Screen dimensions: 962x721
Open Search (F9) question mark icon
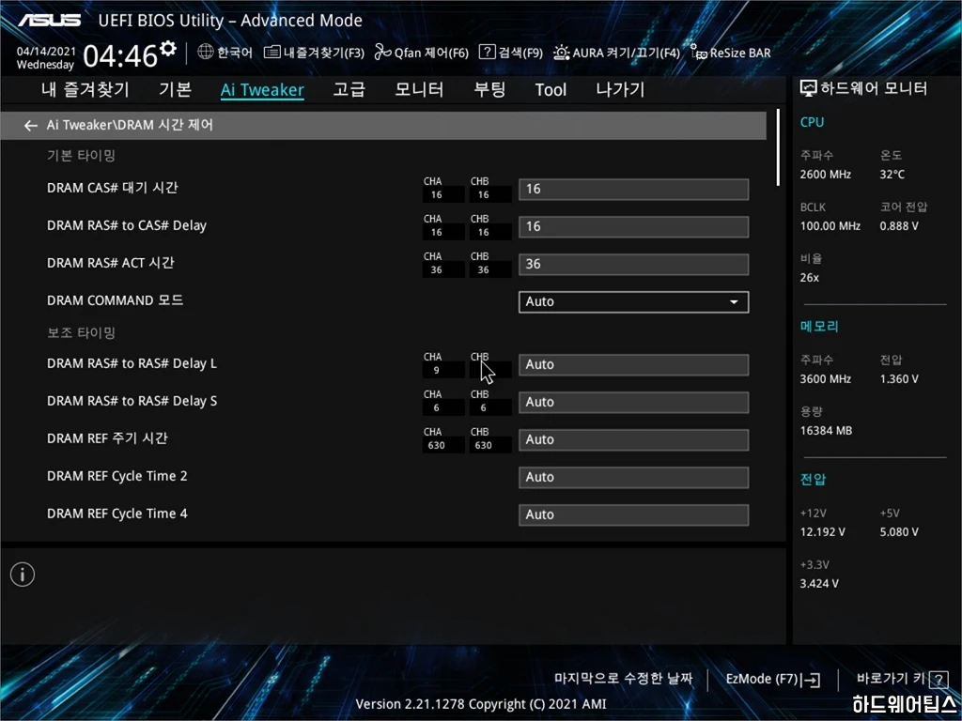click(x=487, y=53)
